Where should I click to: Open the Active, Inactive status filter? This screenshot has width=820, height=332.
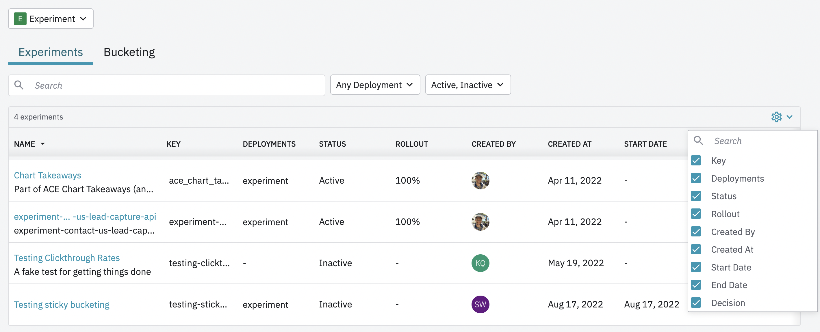coord(467,85)
